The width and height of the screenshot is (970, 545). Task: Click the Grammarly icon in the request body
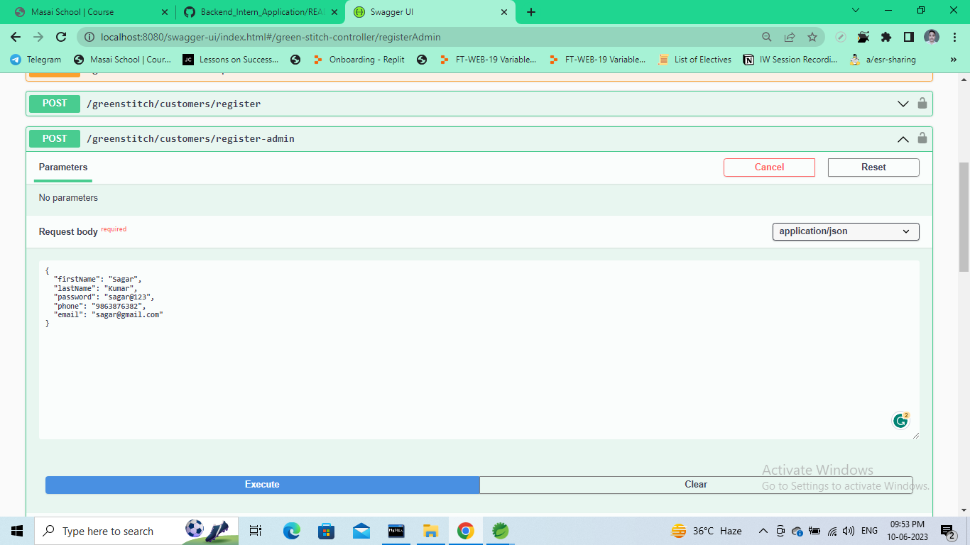(x=900, y=420)
